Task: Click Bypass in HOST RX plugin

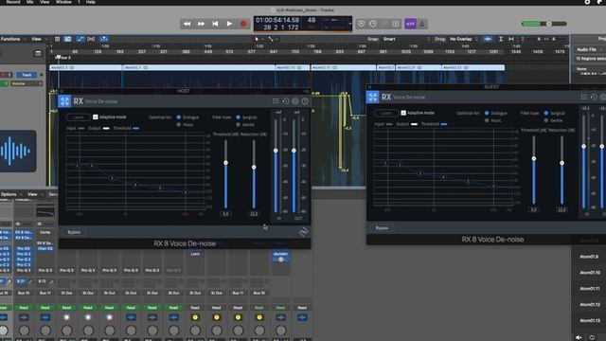Action: click(74, 232)
